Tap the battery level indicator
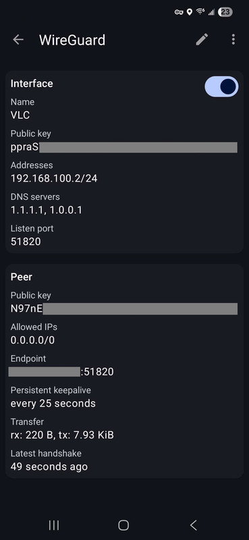 [x=225, y=12]
